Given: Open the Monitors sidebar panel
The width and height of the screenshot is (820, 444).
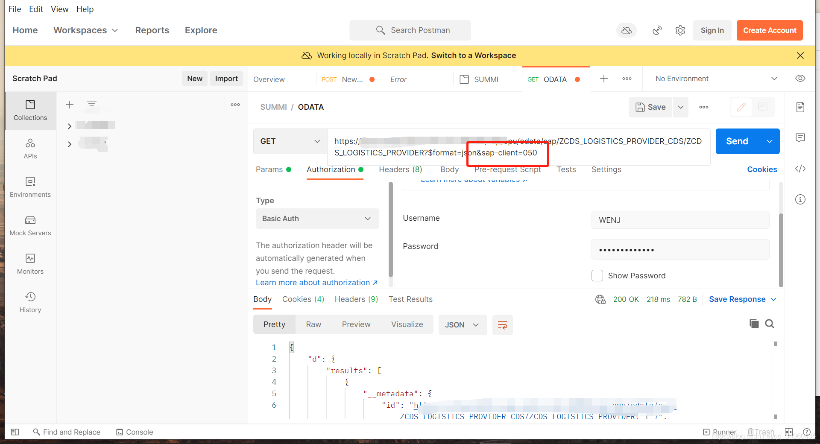Looking at the screenshot, I should coord(30,264).
